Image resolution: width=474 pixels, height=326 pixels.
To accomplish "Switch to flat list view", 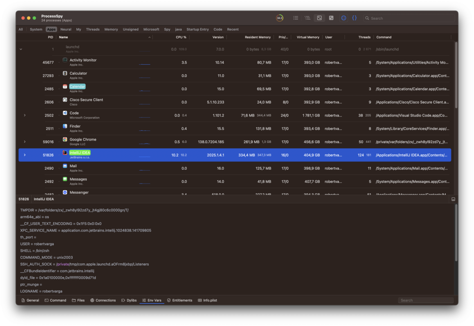I will (296, 18).
